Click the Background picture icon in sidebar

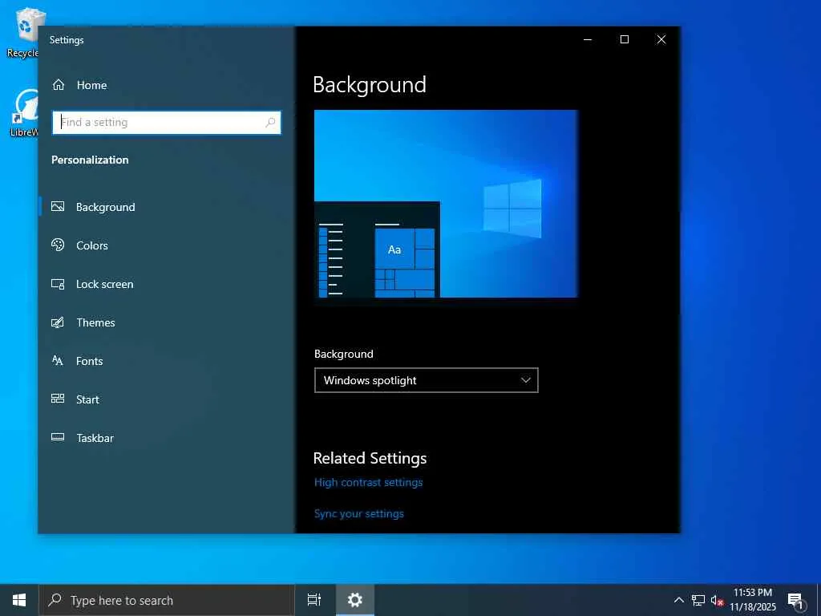tap(58, 206)
